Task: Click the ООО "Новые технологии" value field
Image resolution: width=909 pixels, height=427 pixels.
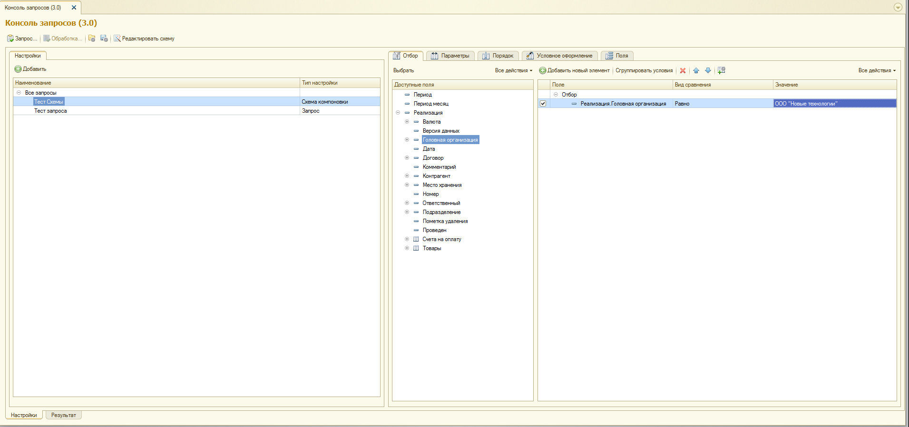Action: tap(835, 104)
